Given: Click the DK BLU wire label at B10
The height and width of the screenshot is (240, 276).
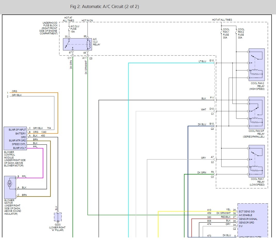Looking at the screenshot, I should click(x=202, y=124).
